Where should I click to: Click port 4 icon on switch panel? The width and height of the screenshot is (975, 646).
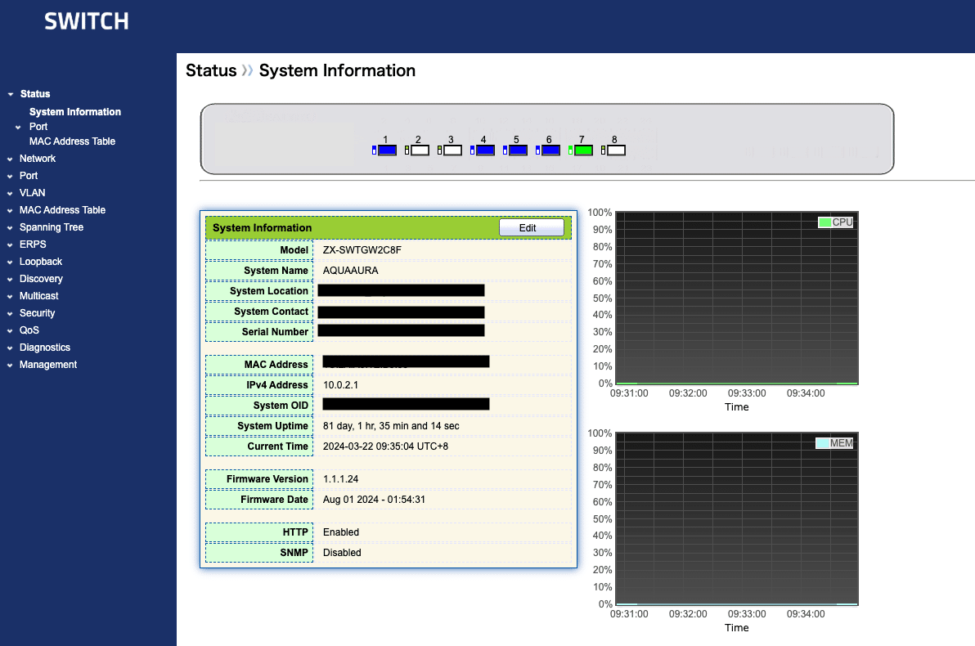[x=485, y=150]
